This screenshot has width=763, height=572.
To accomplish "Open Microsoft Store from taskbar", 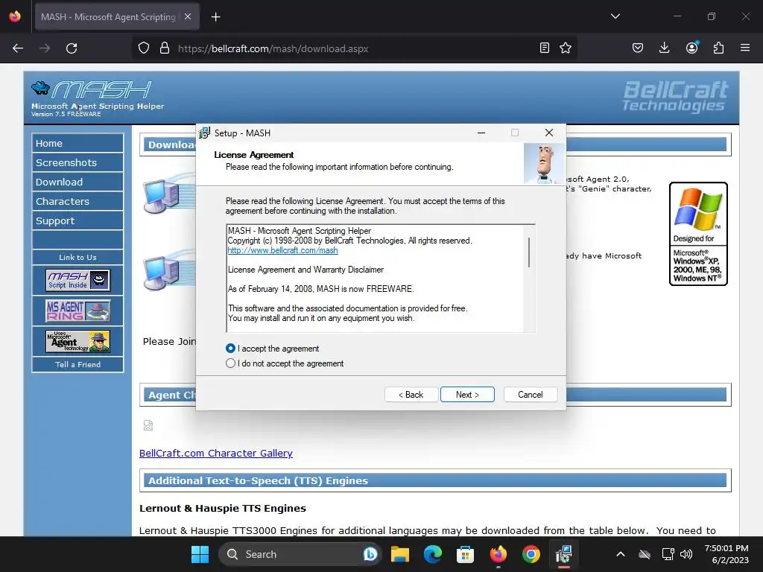I will click(x=465, y=554).
